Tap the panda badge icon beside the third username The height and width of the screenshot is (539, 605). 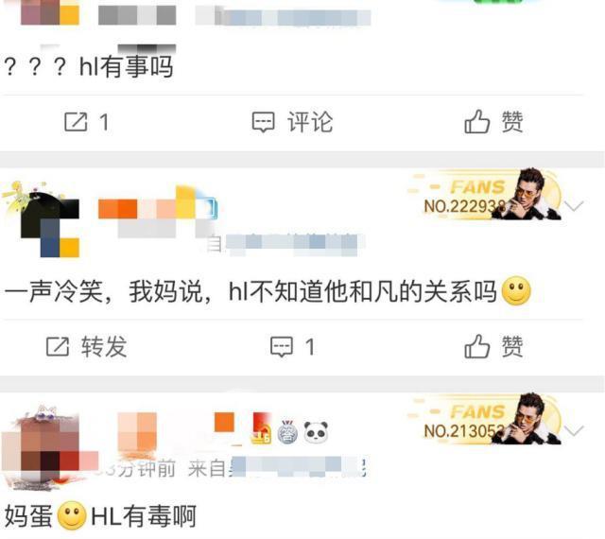[316, 431]
